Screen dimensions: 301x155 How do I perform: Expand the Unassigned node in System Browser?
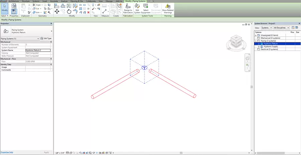click(x=256, y=35)
